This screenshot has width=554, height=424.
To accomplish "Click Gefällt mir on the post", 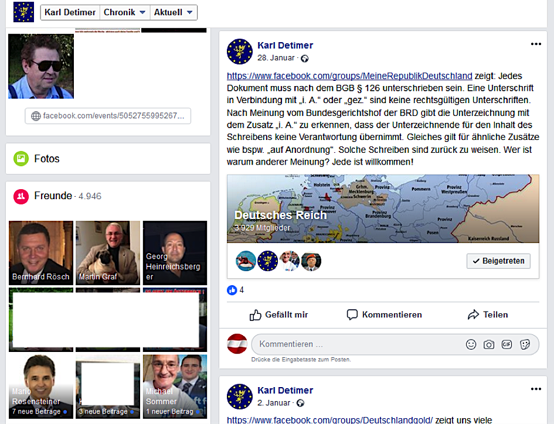I will coord(279,314).
